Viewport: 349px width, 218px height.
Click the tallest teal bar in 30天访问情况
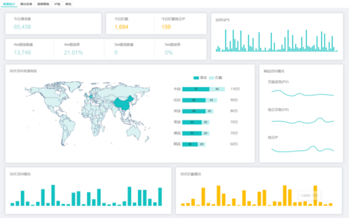point(53,195)
